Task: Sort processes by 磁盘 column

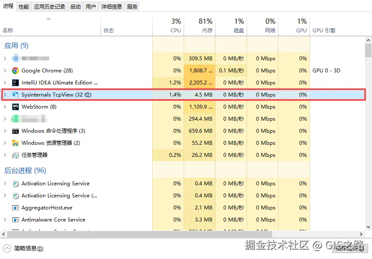Action: (231, 26)
